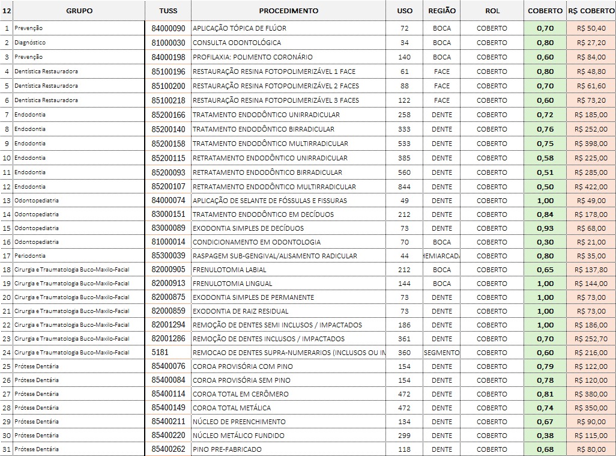Click row number 31
Viewport: 616px width, 456px height.
pos(7,449)
